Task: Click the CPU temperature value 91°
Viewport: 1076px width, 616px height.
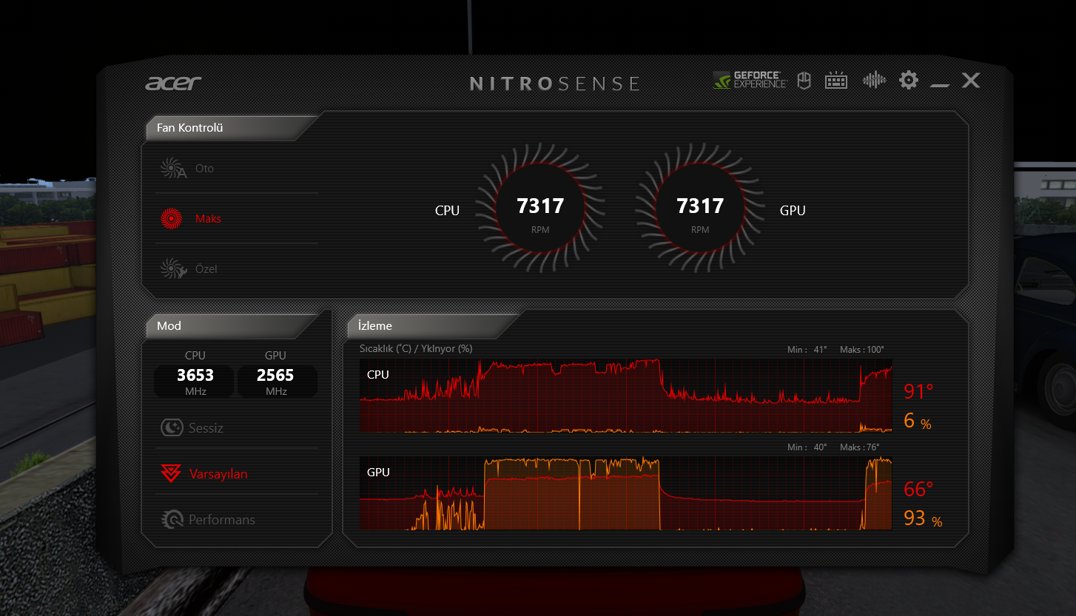Action: click(x=918, y=392)
